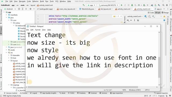Open Notepad Edit menu

(32, 30)
